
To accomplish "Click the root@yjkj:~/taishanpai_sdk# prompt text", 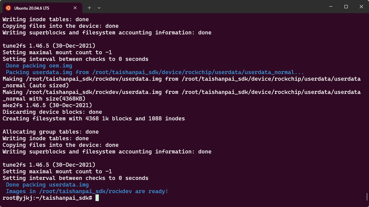I will coord(47,198).
